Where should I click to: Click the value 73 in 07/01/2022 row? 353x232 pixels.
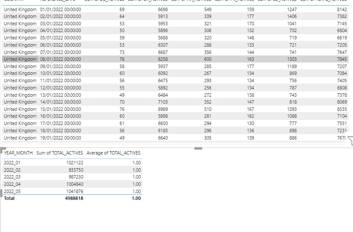tap(122, 52)
